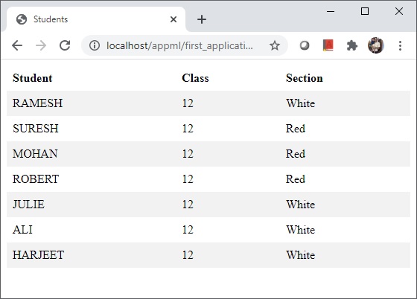
Task: Bookmark this page with the star icon
Action: coord(275,45)
